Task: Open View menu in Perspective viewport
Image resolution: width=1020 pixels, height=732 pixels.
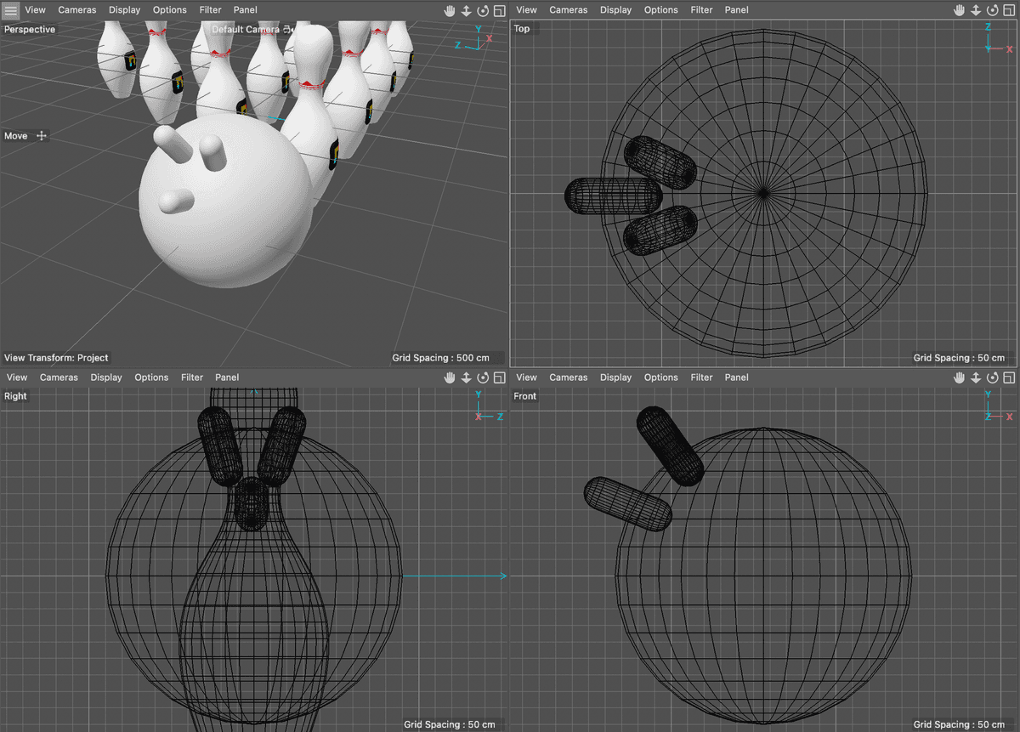Action: [x=35, y=10]
